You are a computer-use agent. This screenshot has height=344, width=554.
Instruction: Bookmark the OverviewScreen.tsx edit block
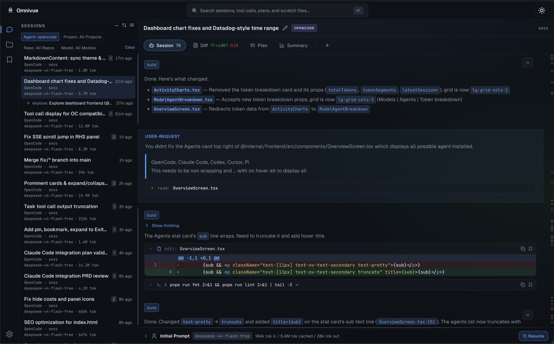(x=531, y=249)
